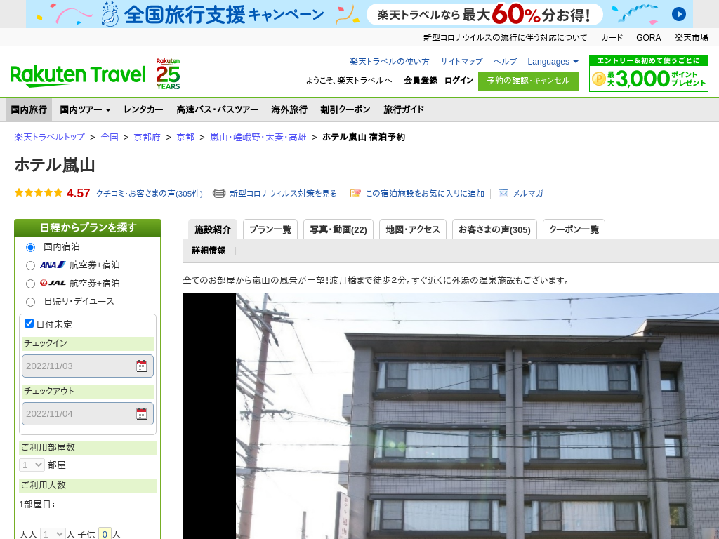Click the check-out date field 2022/11/04
Screen dimensions: 719x539
tap(88, 413)
